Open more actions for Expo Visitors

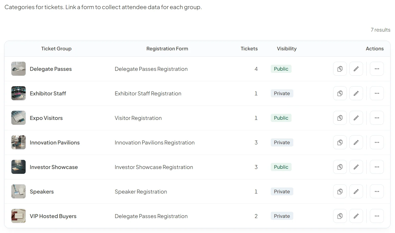pos(377,118)
